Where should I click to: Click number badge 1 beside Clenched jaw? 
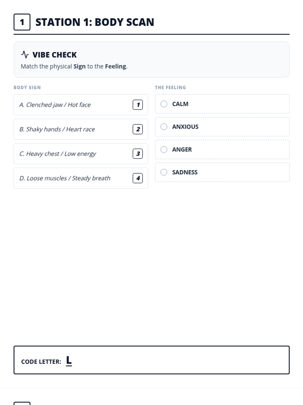point(138,105)
